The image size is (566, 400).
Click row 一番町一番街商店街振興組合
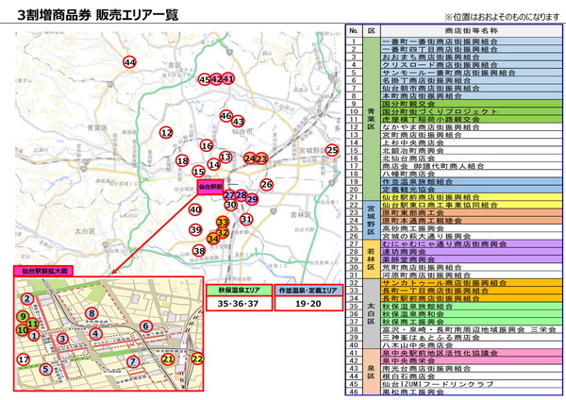tap(472, 42)
